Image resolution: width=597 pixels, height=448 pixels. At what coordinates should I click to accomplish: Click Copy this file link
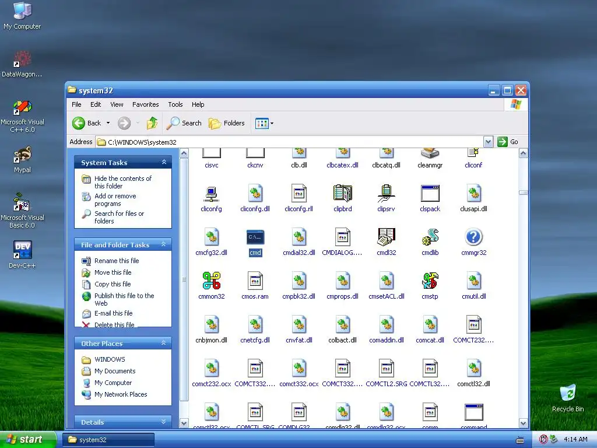pyautogui.click(x=113, y=284)
